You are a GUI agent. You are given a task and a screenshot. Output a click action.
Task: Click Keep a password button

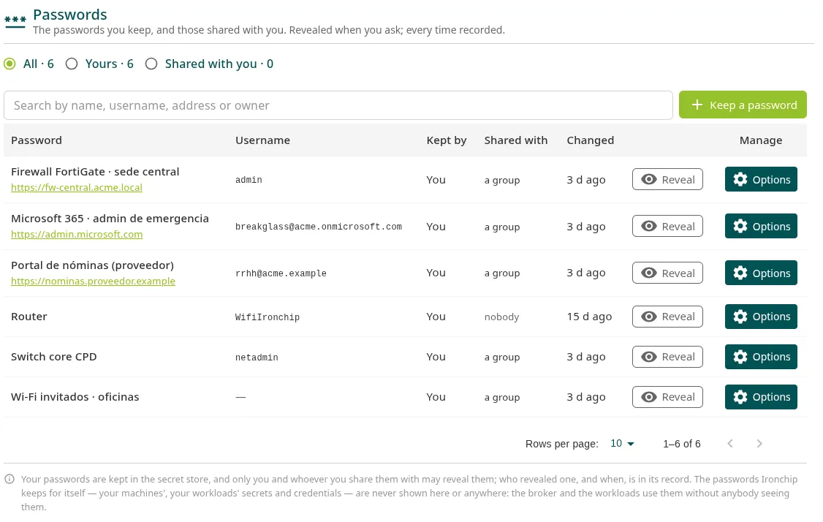[x=743, y=105]
